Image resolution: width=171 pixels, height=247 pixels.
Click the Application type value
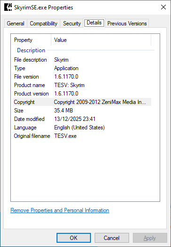click(x=66, y=68)
